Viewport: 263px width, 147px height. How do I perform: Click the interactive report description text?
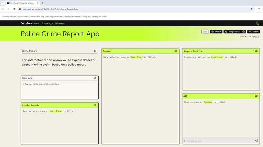point(59,62)
